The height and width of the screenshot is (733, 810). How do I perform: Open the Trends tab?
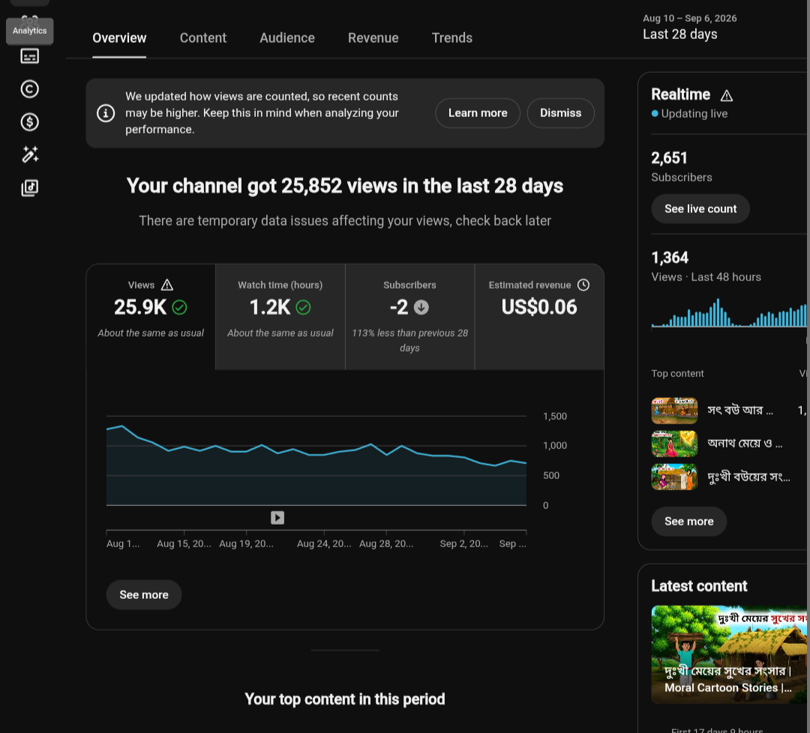coord(452,37)
